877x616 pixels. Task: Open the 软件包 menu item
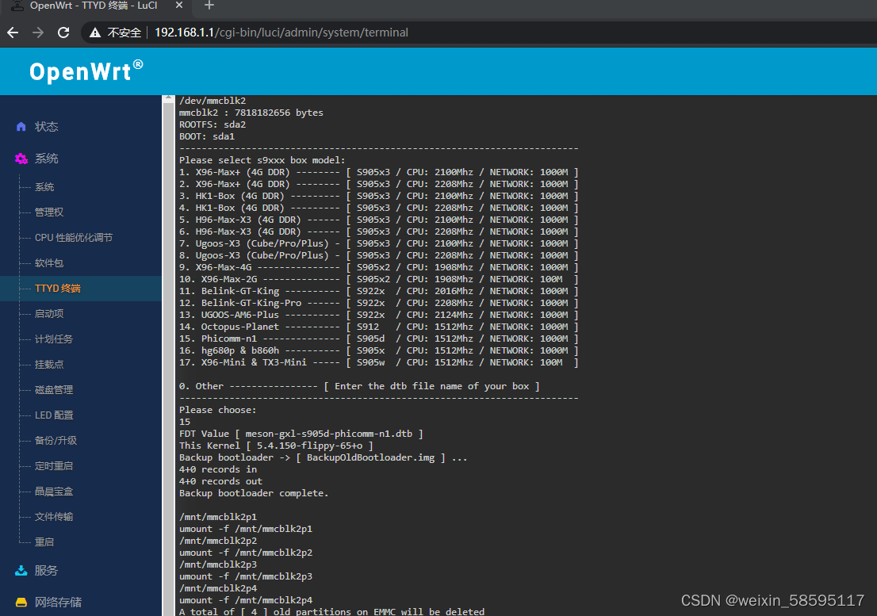[x=49, y=262]
